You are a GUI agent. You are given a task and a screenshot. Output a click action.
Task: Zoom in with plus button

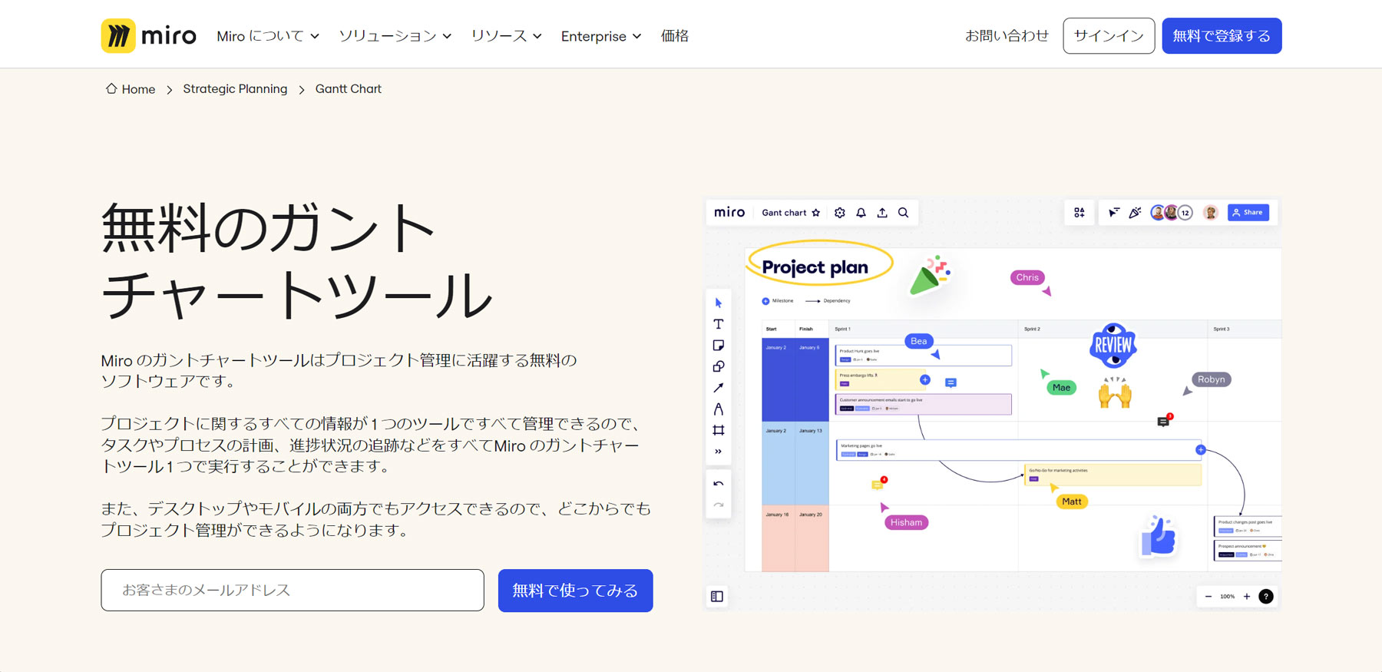(x=1247, y=597)
